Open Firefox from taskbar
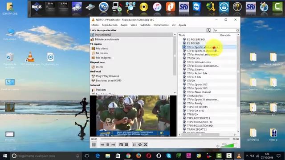The image size is (285, 160). point(138,156)
